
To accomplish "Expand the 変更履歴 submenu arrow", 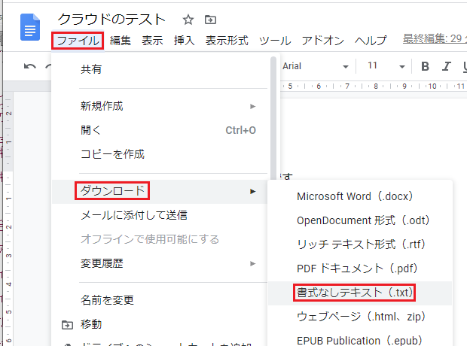I will point(253,263).
